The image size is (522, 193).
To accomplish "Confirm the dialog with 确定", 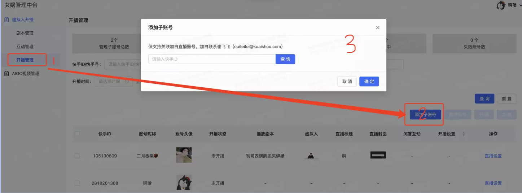I will 369,81.
